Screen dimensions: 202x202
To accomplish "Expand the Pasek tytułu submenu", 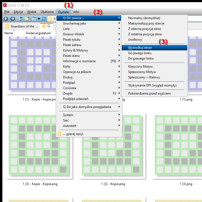I will click(x=89, y=40).
